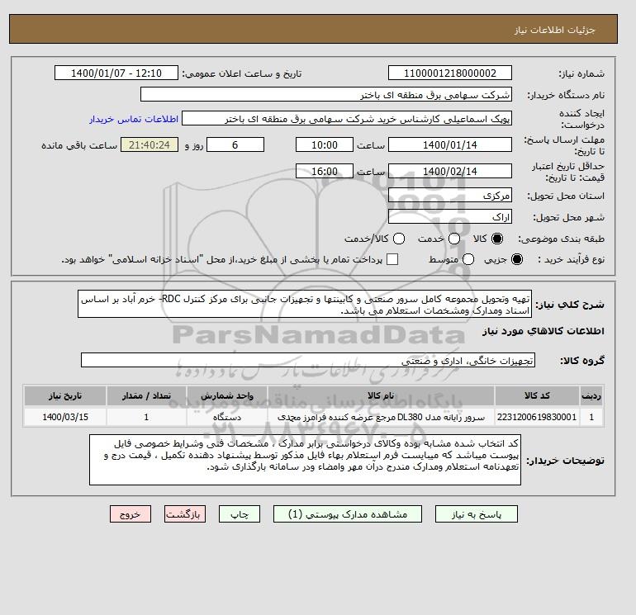
Task: Click تعداد / مقدار column header
Action: point(146,395)
